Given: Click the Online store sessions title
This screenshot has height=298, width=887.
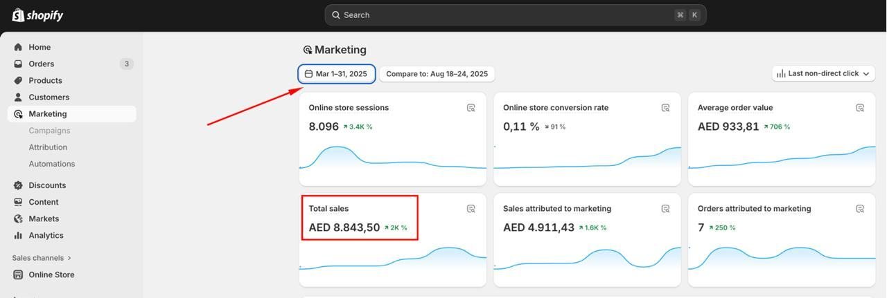Looking at the screenshot, I should click(x=349, y=108).
